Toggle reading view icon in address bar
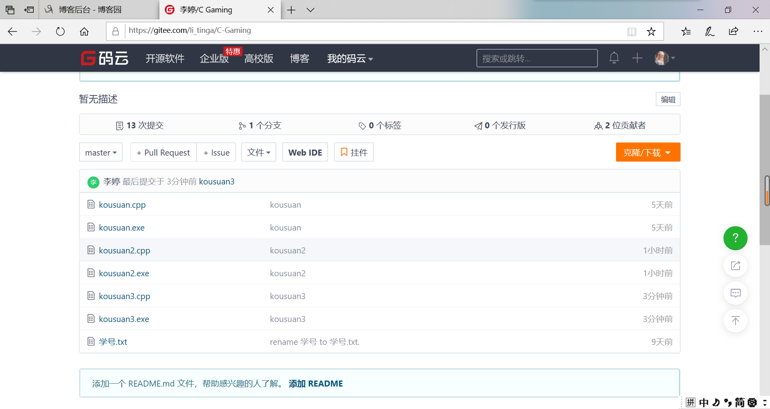The image size is (770, 409). [x=632, y=32]
